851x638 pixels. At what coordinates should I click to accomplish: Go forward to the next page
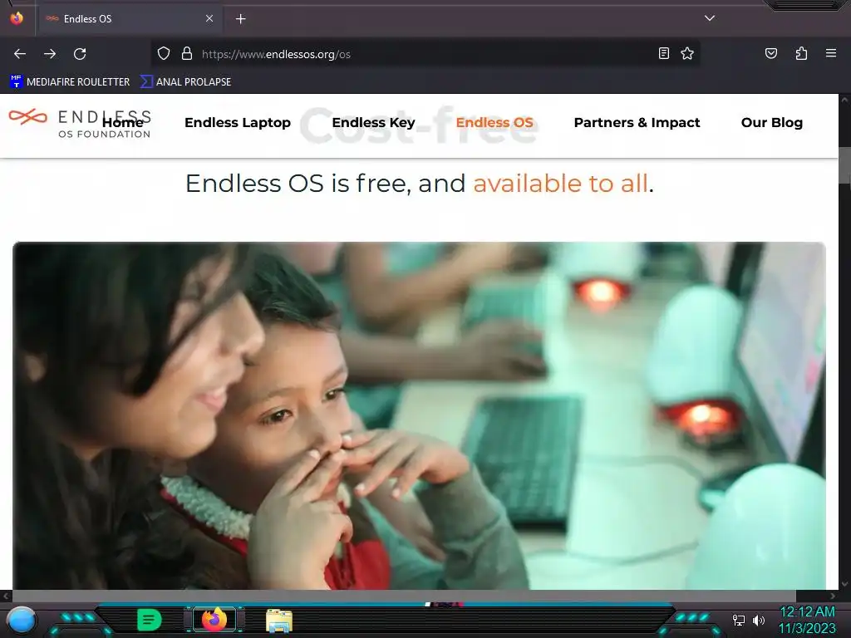(50, 54)
